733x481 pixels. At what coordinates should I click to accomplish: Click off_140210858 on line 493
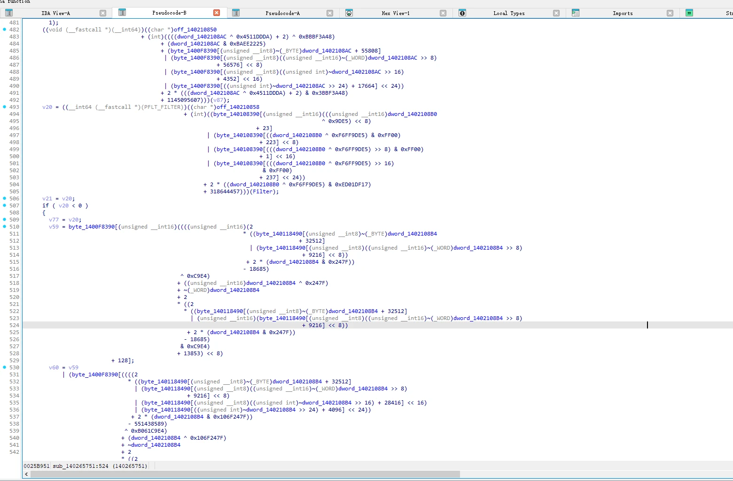pyautogui.click(x=238, y=107)
